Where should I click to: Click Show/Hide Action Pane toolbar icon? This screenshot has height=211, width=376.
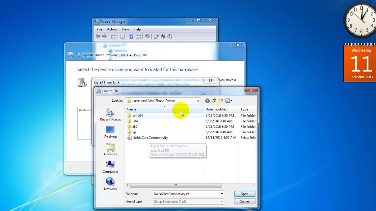pos(138,36)
